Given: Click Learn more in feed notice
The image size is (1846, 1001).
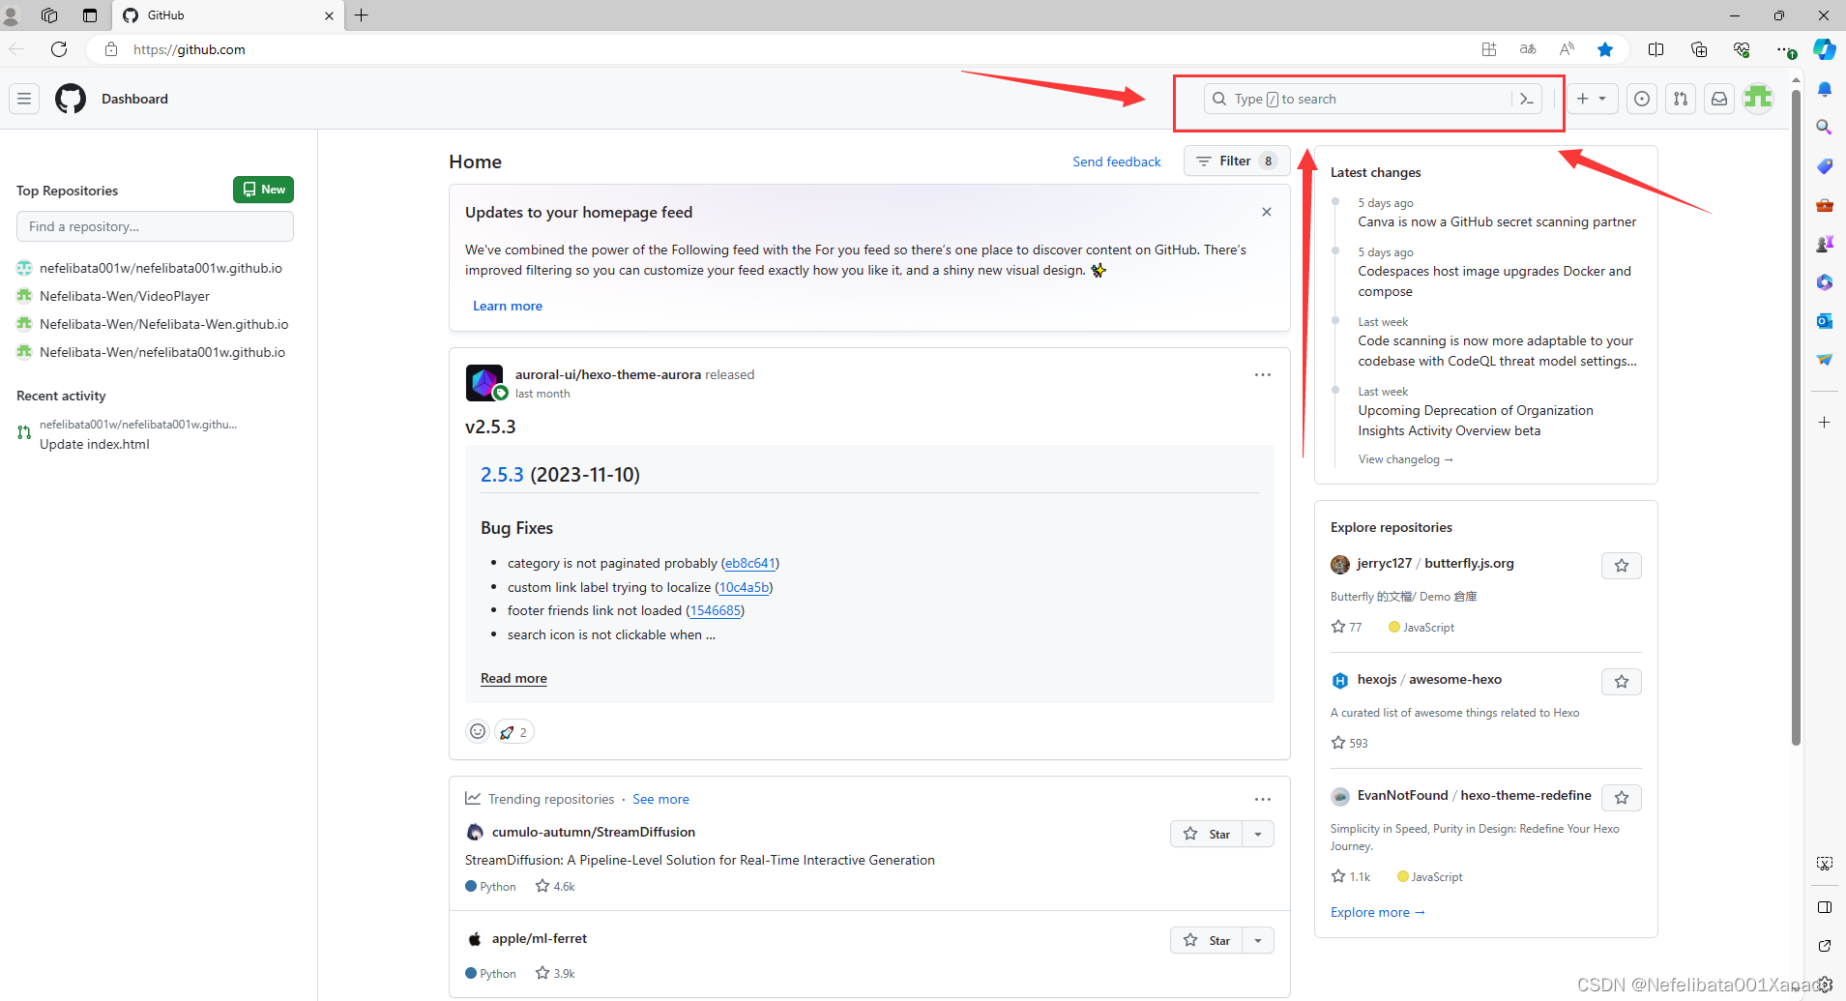Looking at the screenshot, I should click(508, 306).
